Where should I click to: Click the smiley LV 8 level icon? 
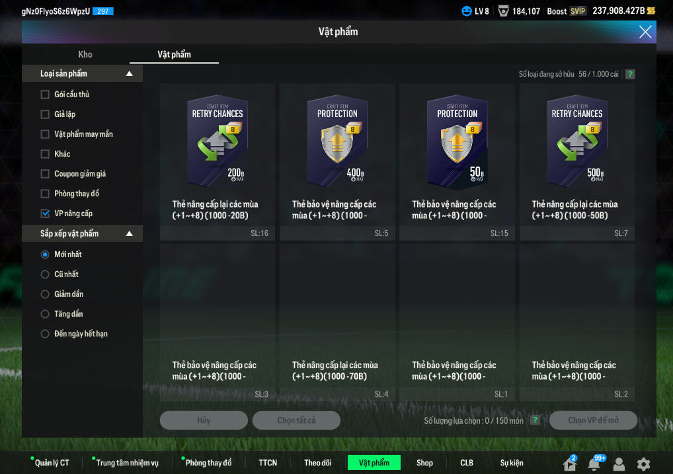click(467, 11)
